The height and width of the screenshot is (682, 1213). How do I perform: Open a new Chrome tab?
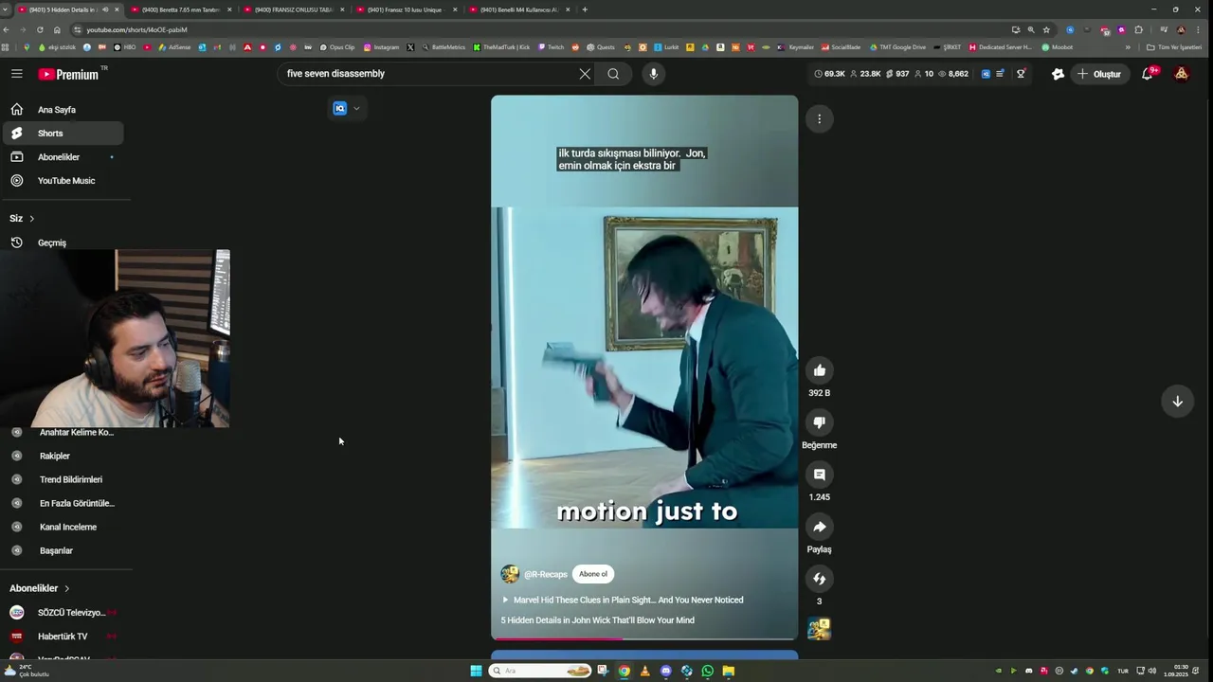585,9
